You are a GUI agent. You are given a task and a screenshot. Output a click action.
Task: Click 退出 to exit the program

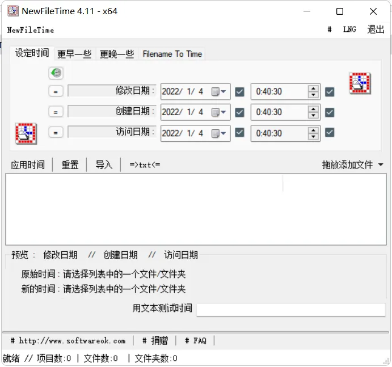point(376,29)
